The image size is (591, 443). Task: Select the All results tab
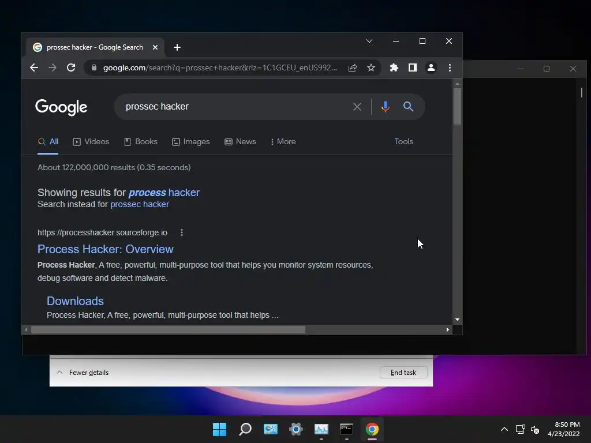(48, 142)
